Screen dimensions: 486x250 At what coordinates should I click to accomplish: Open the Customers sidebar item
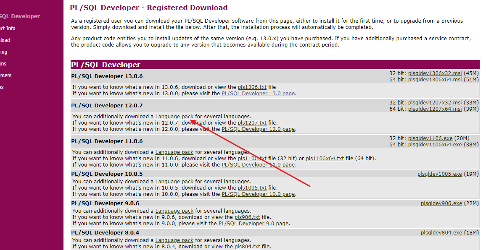pyautogui.click(x=6, y=75)
